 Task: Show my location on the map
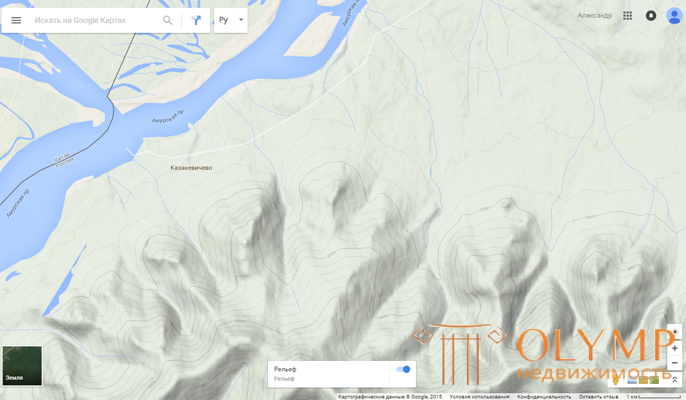click(675, 332)
